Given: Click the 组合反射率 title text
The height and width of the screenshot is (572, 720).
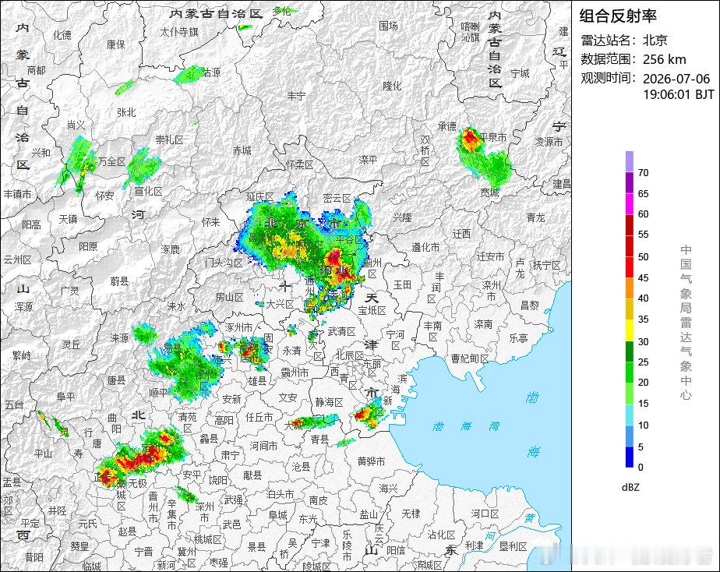Looking at the screenshot, I should tap(618, 16).
